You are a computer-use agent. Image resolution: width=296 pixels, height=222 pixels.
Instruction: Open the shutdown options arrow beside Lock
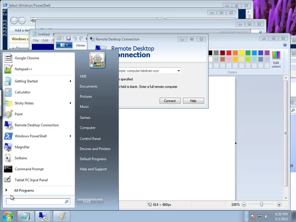(x=100, y=201)
